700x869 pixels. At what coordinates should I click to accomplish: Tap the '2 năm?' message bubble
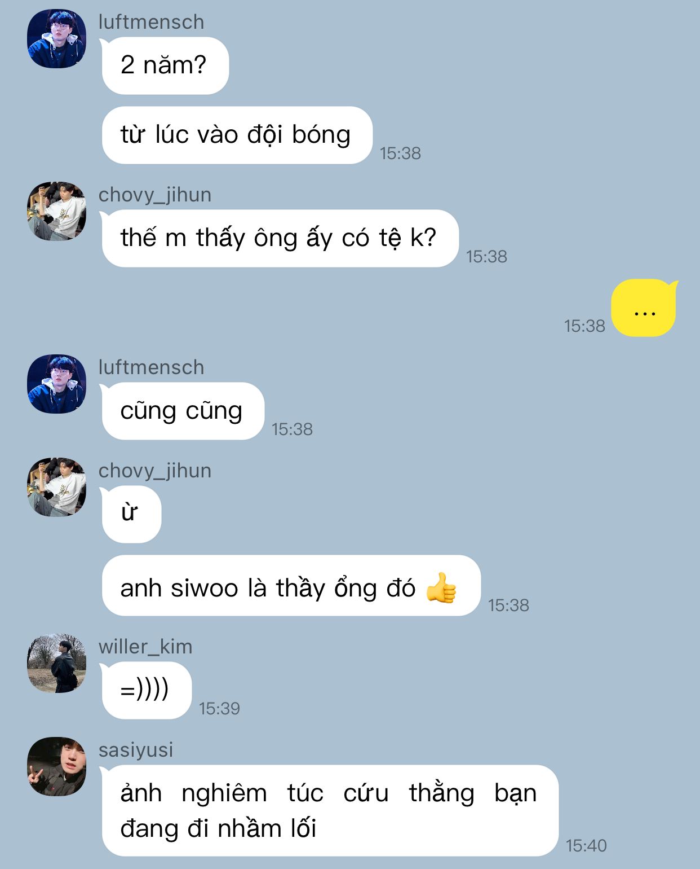pyautogui.click(x=165, y=65)
